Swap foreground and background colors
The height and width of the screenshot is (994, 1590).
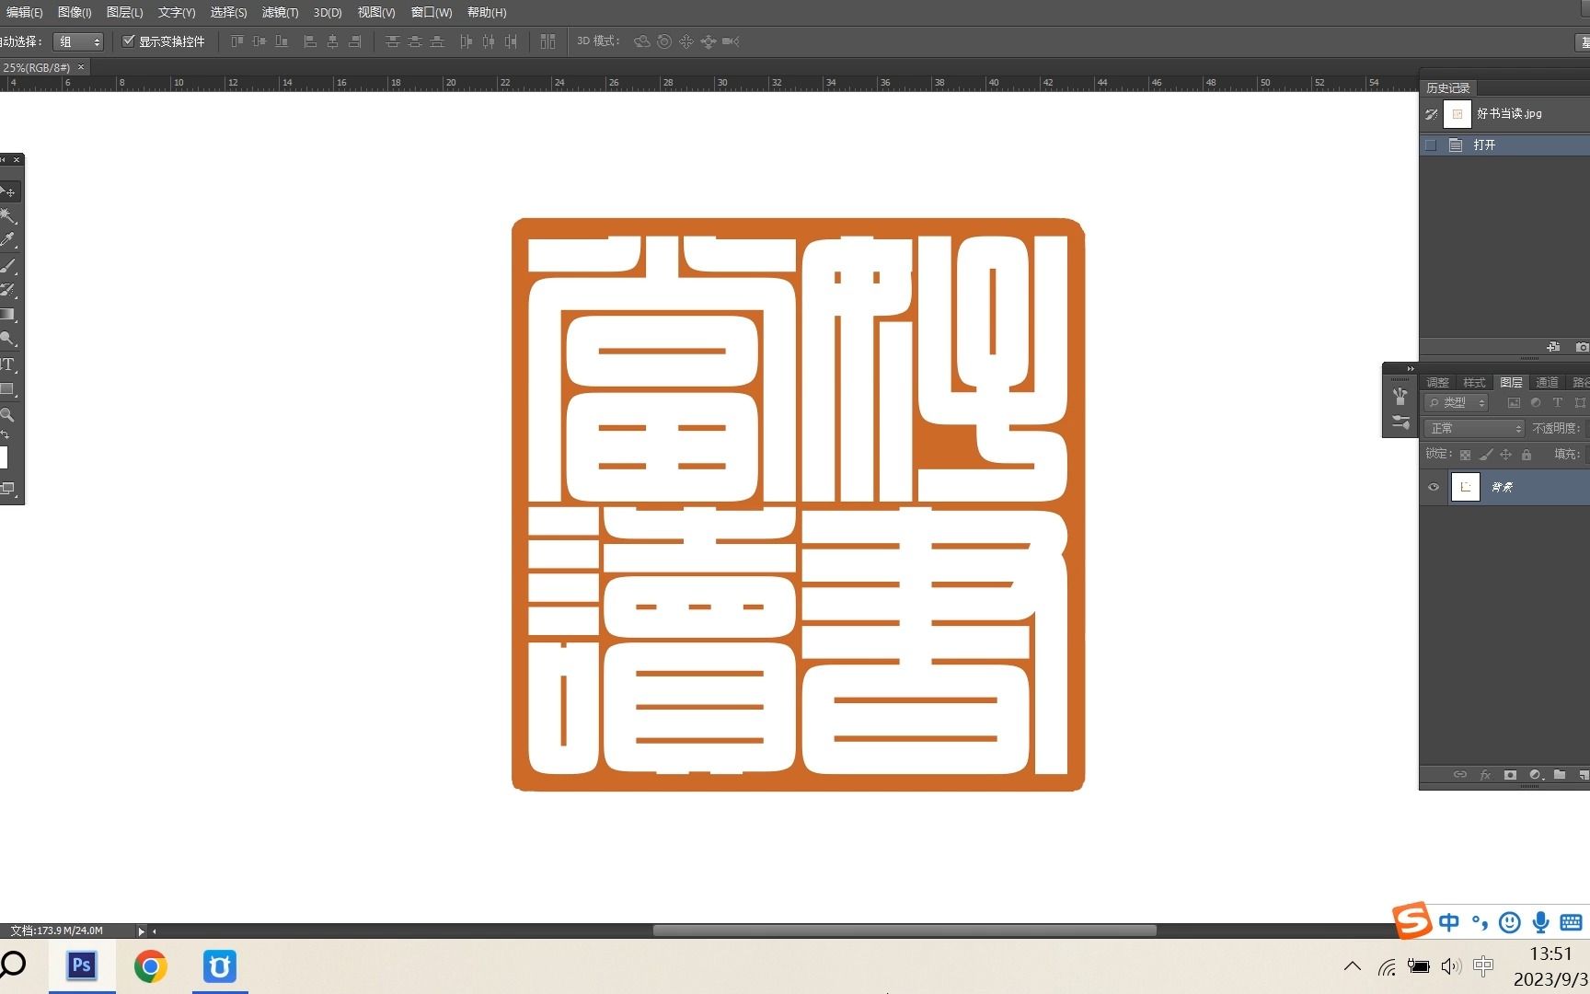(x=6, y=434)
